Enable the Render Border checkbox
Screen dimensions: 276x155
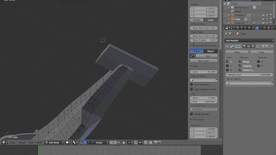191,114
